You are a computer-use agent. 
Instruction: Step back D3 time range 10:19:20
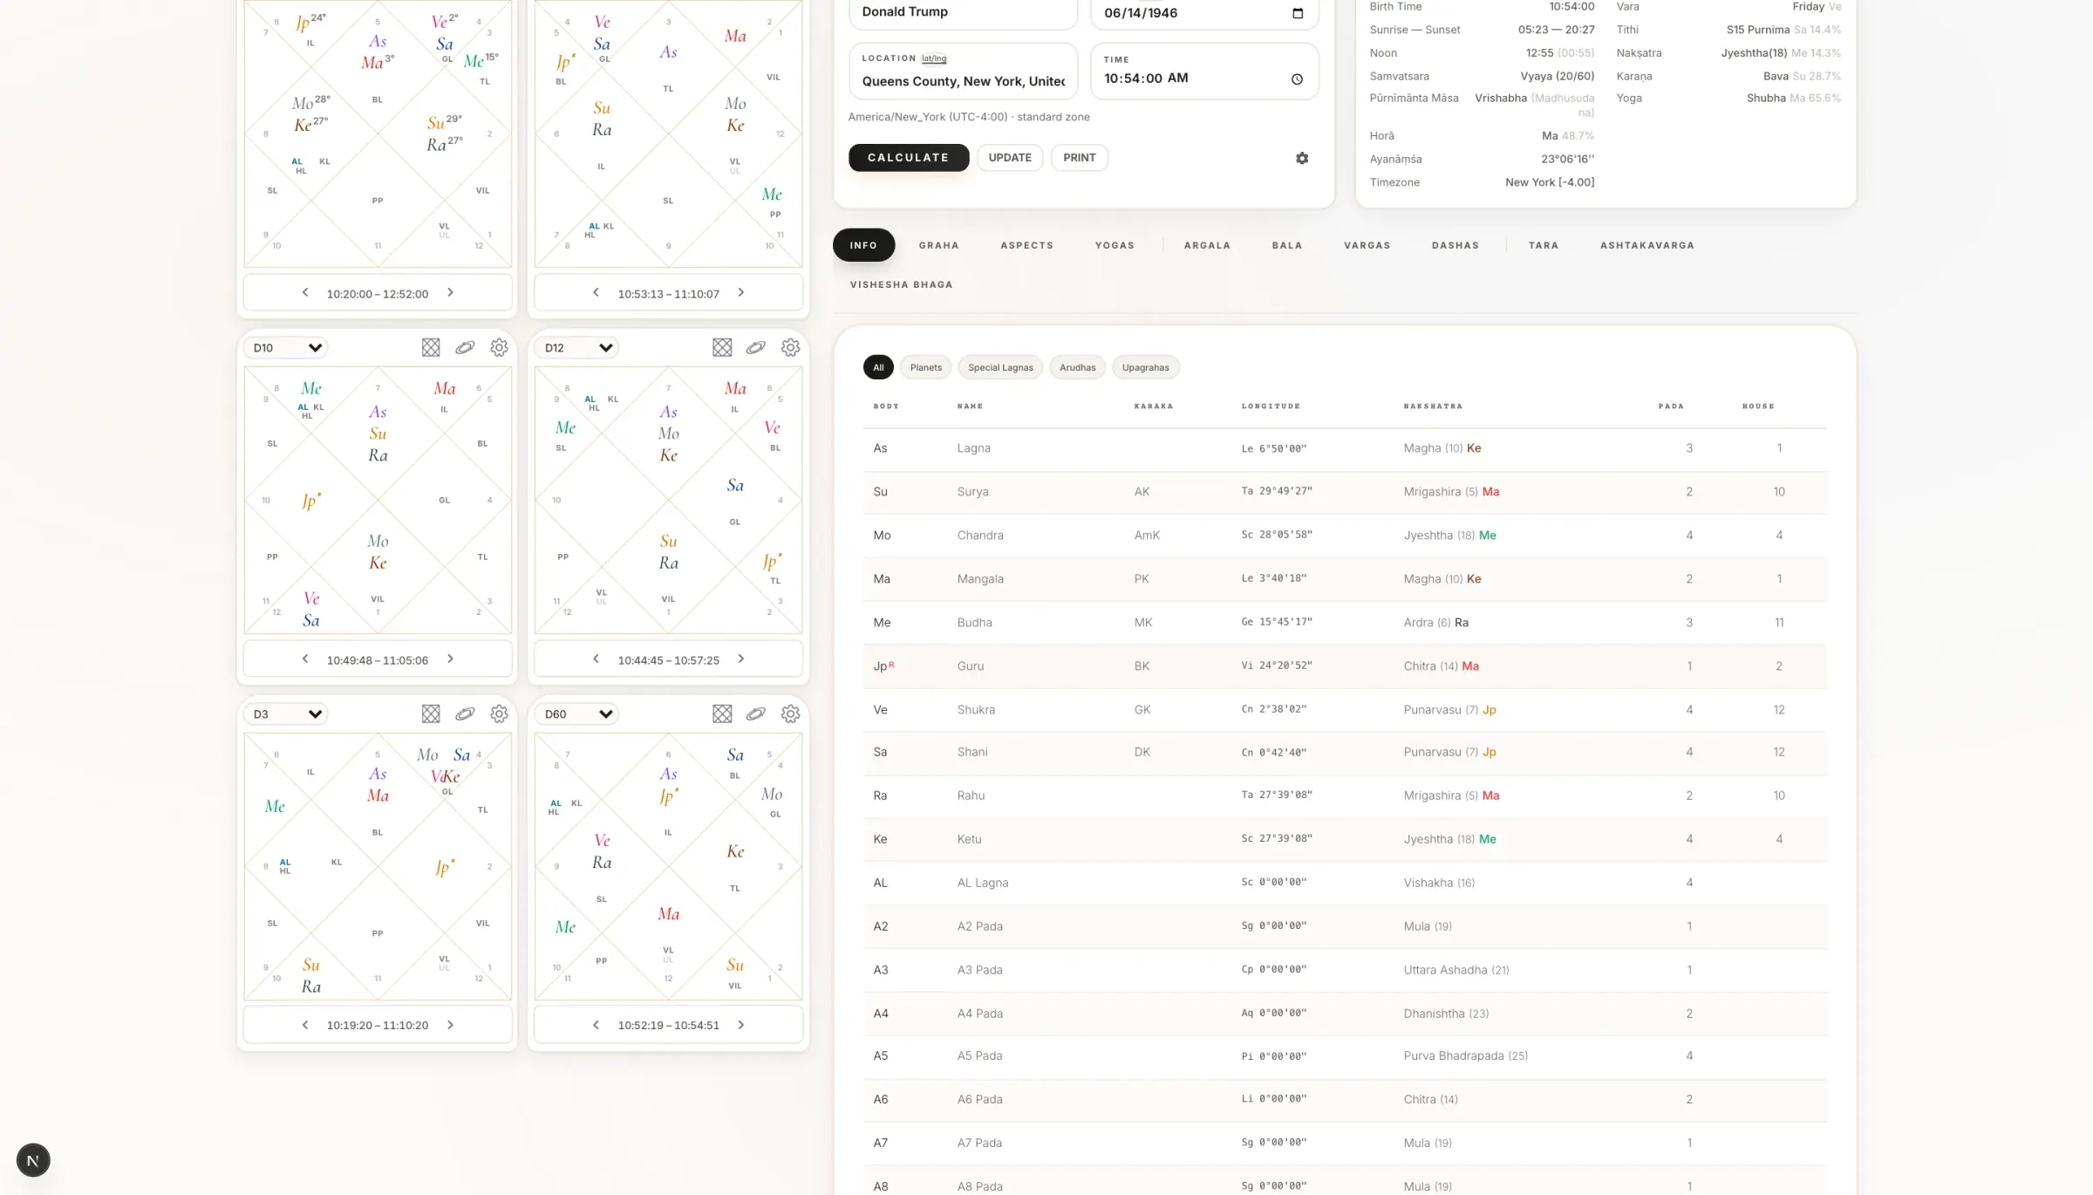pos(305,1025)
